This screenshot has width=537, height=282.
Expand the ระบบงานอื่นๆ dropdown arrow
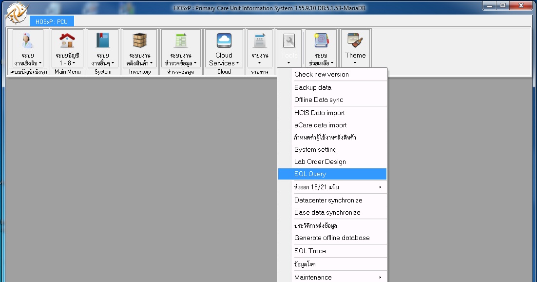(x=113, y=63)
